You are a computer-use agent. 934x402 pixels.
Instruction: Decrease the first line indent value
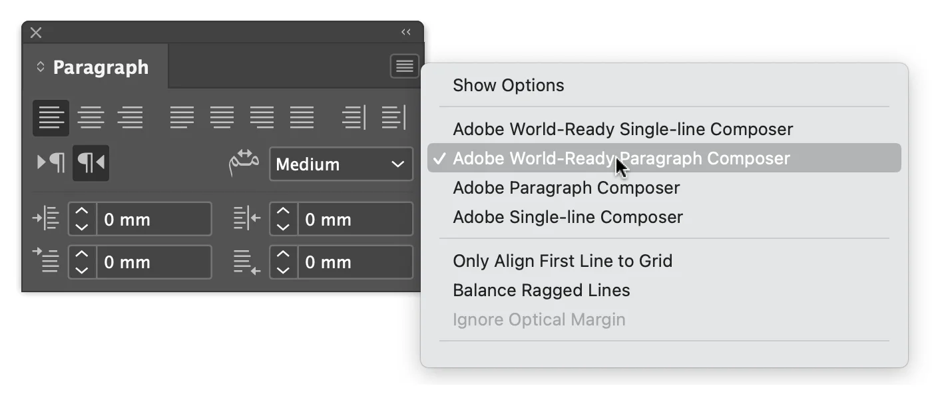pyautogui.click(x=81, y=270)
